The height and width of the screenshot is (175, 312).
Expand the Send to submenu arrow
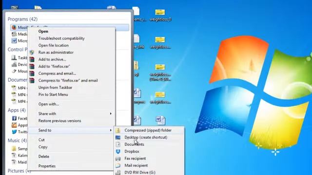point(111,130)
